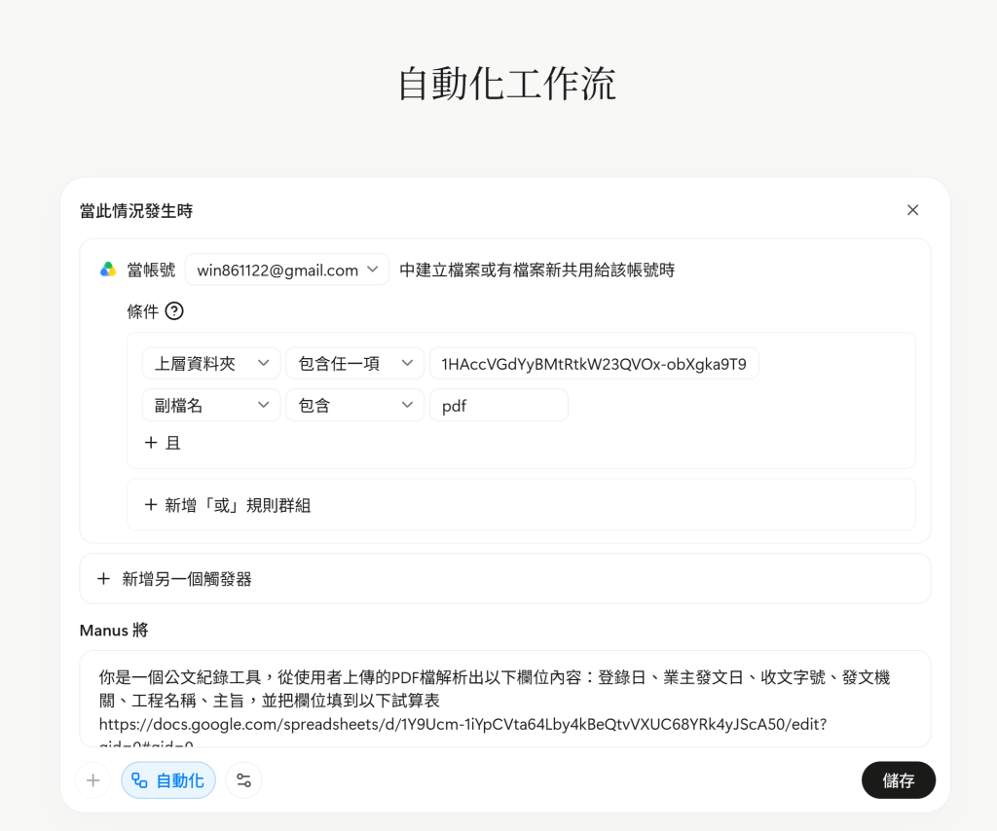Add an 「或」 rule group
This screenshot has width=997, height=831.
pos(521,505)
